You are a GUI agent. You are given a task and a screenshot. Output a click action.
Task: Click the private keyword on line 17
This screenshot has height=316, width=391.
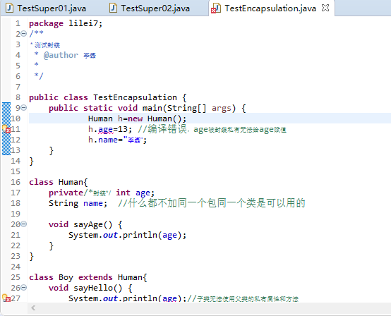pyautogui.click(x=66, y=193)
